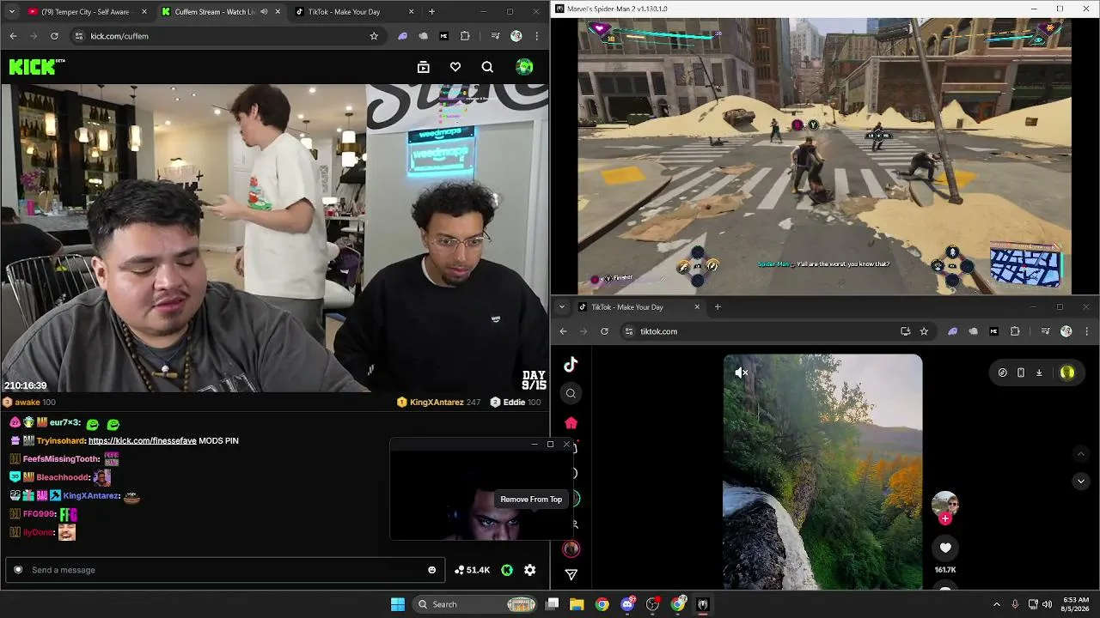Click the KingXAntarez name in chat messages

tap(91, 495)
